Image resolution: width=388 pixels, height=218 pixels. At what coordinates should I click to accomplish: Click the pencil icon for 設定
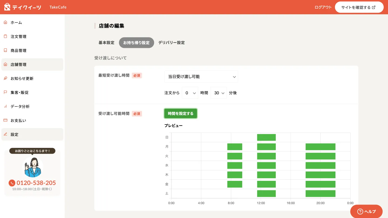point(5,134)
